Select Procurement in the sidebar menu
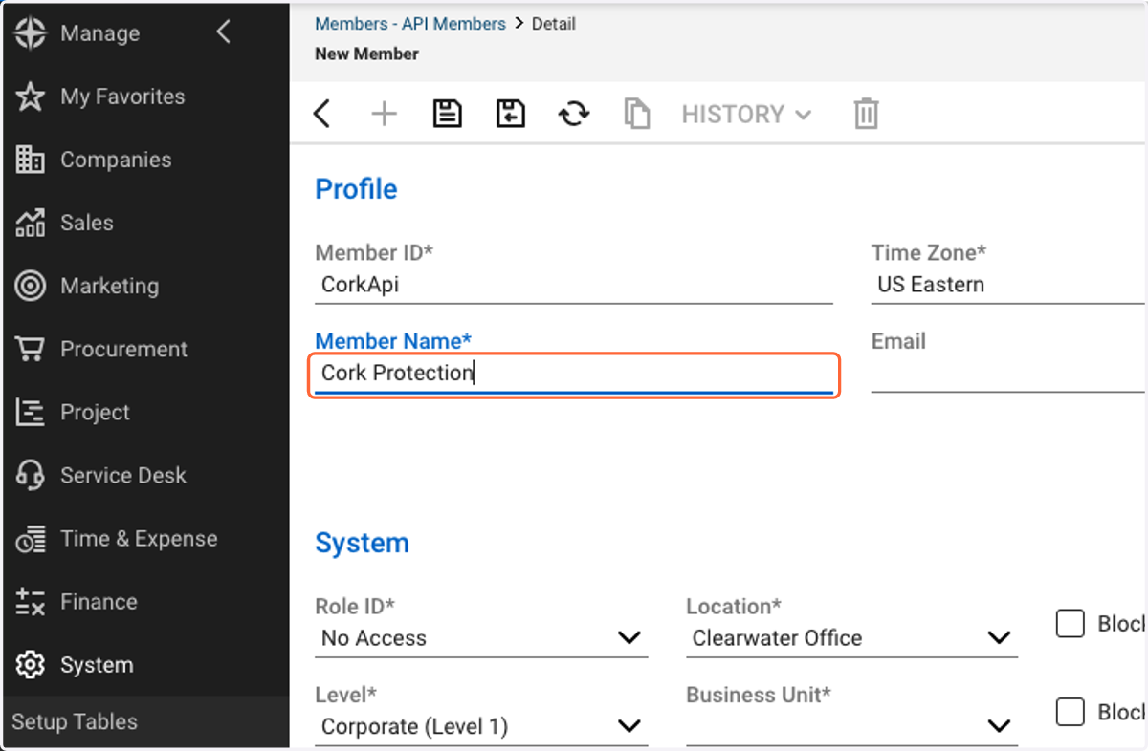 (124, 349)
